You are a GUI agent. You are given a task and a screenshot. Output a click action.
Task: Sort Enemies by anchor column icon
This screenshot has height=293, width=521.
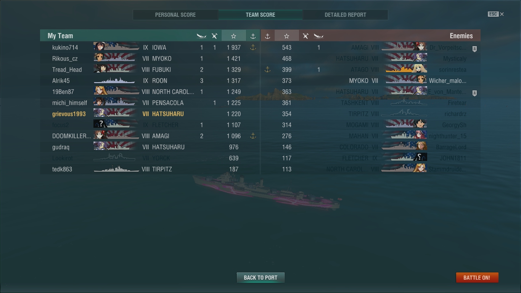[x=267, y=36]
